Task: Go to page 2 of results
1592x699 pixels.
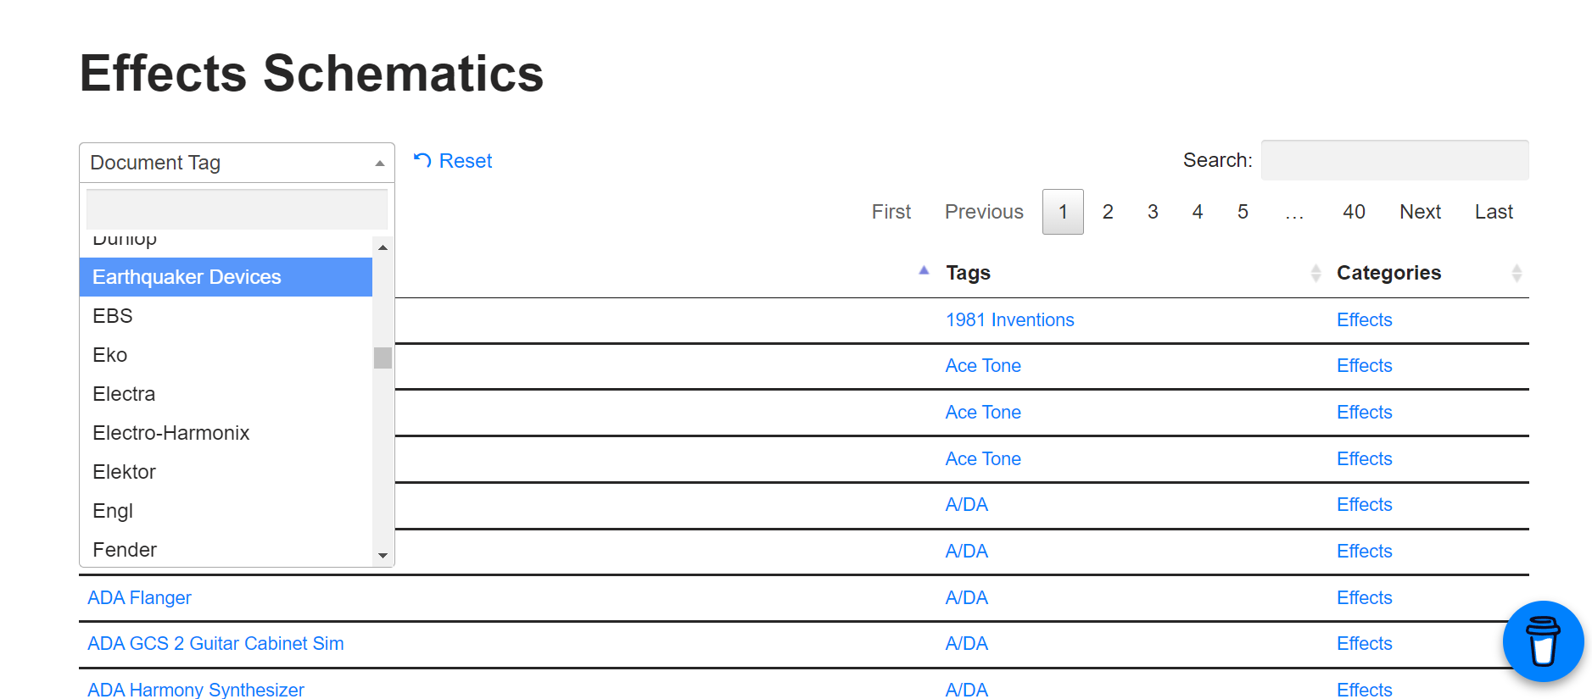Action: [x=1108, y=212]
